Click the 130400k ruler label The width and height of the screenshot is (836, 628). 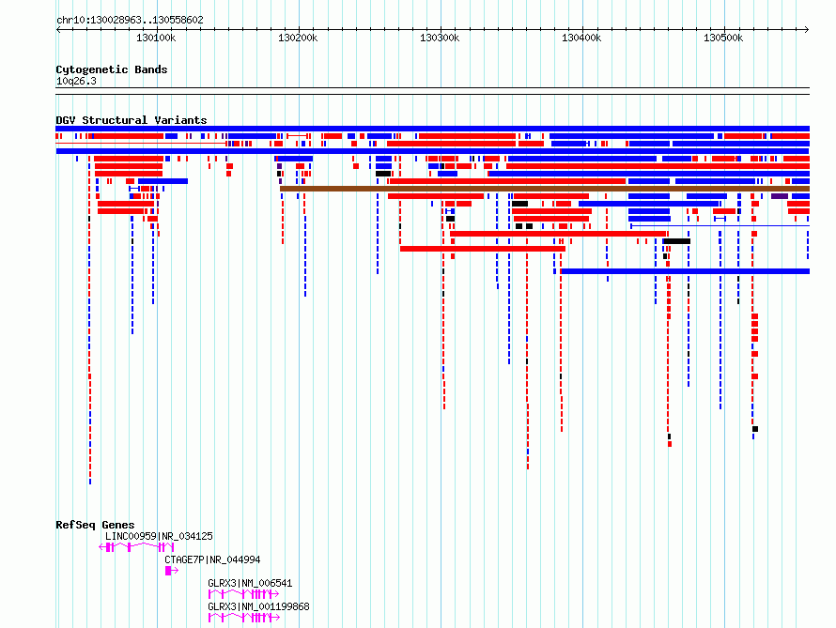[x=581, y=38]
